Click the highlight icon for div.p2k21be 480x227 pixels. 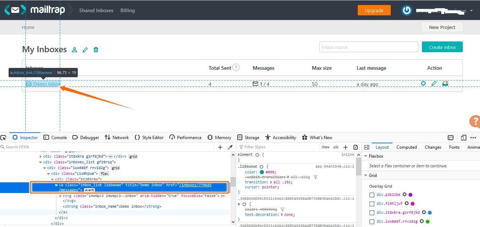[404, 194]
